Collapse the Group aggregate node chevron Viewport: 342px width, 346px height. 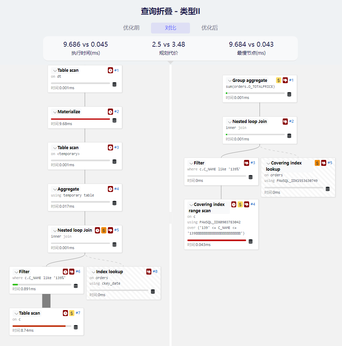point(229,80)
